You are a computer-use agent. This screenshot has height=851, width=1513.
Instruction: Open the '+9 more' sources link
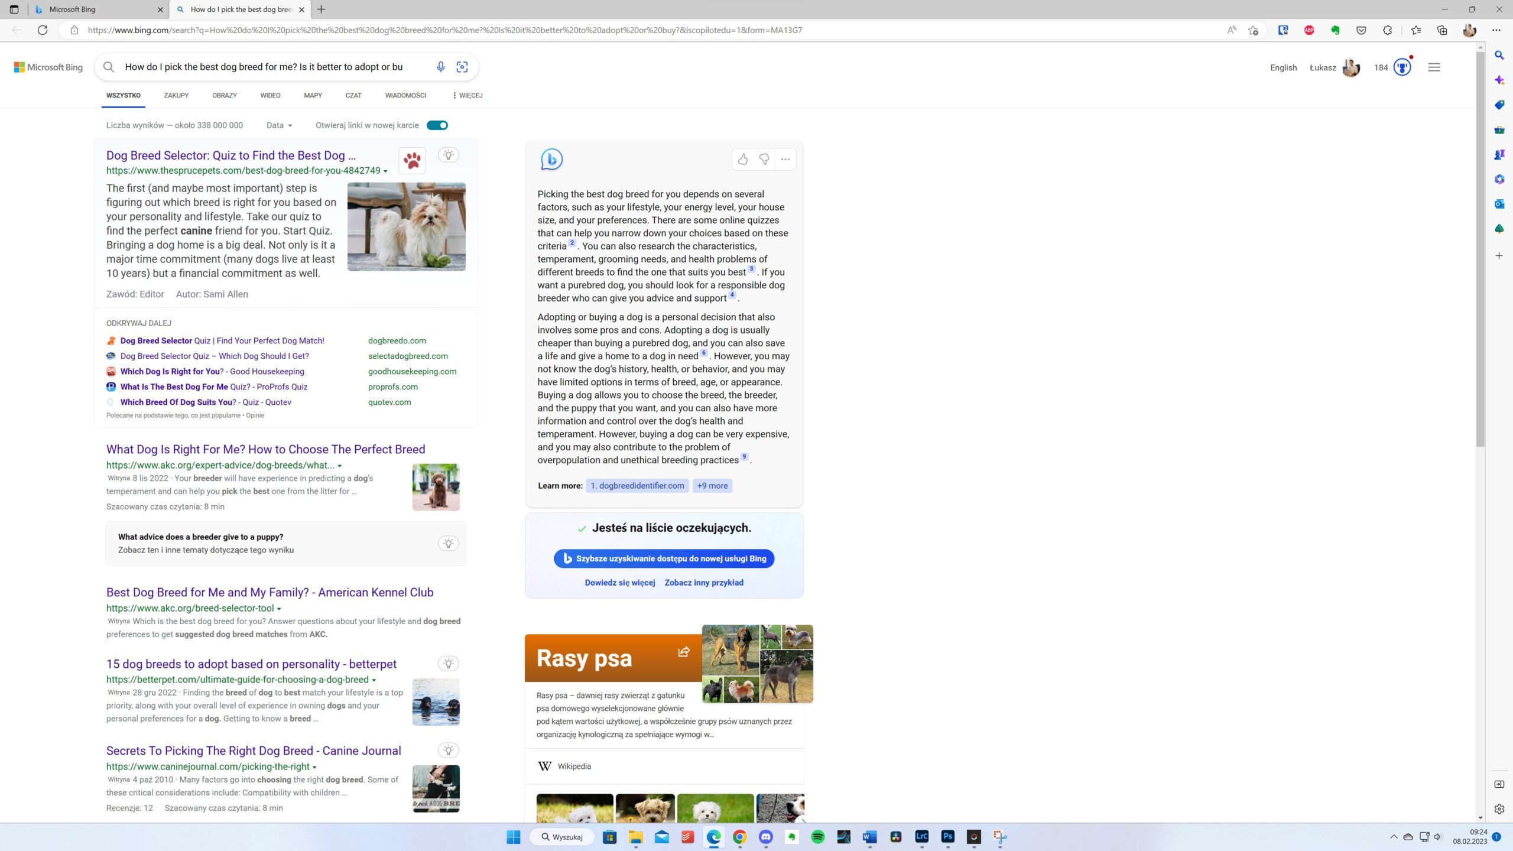tap(712, 486)
